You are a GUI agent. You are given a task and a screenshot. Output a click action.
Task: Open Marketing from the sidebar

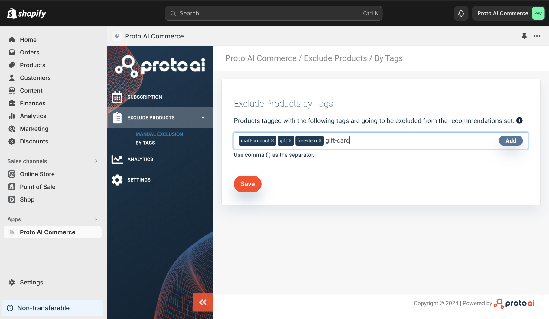(34, 129)
